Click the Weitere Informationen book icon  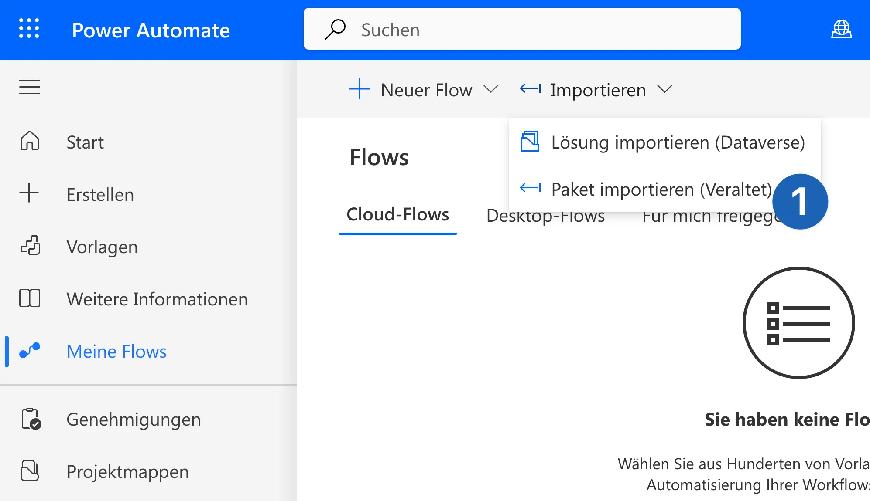pos(30,298)
